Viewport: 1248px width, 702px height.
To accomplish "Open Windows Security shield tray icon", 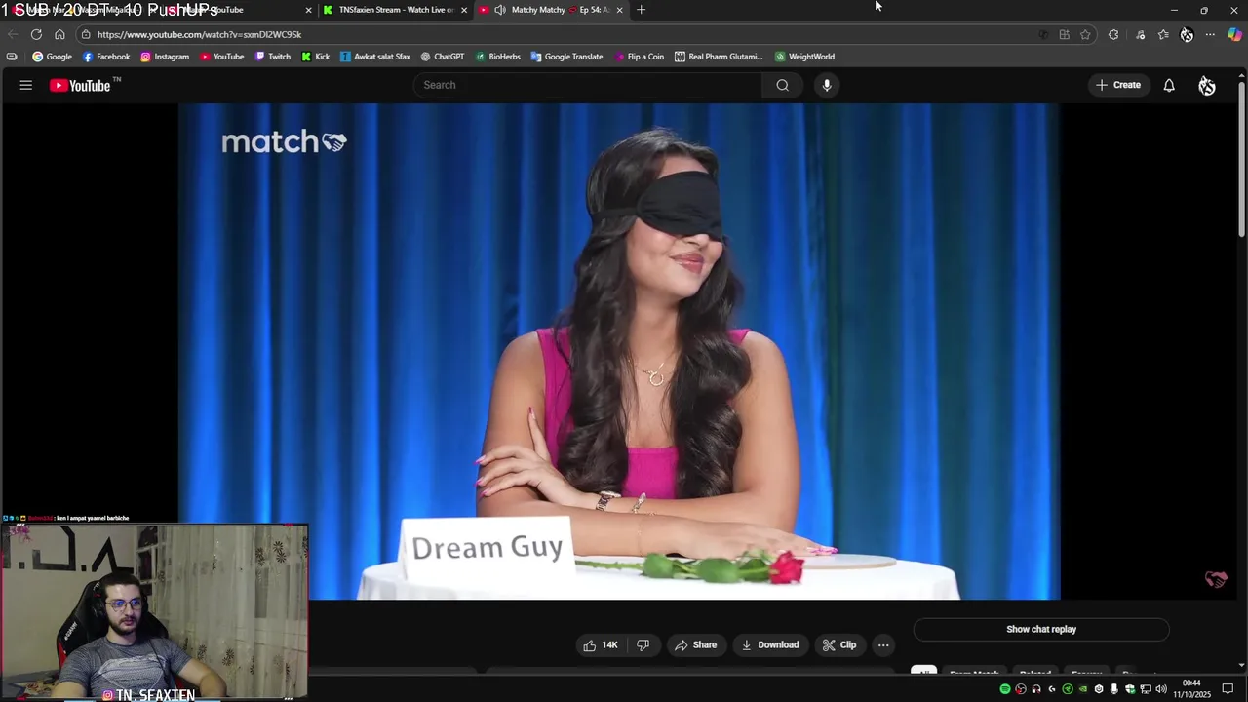I will click(x=1130, y=689).
